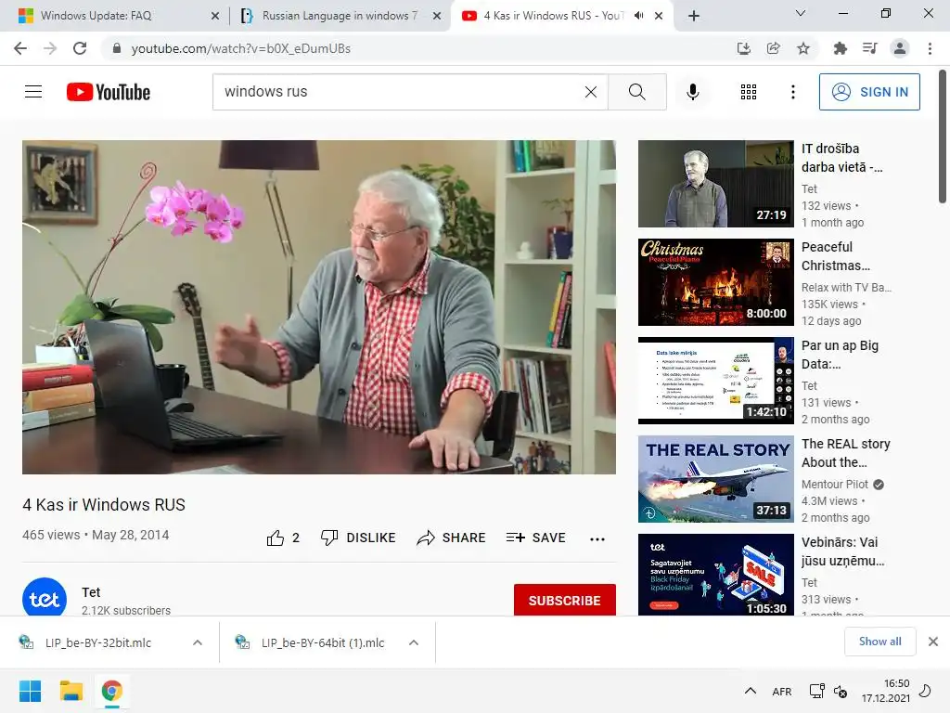The width and height of the screenshot is (950, 713).
Task: View site info via the padlock
Action: point(117,48)
